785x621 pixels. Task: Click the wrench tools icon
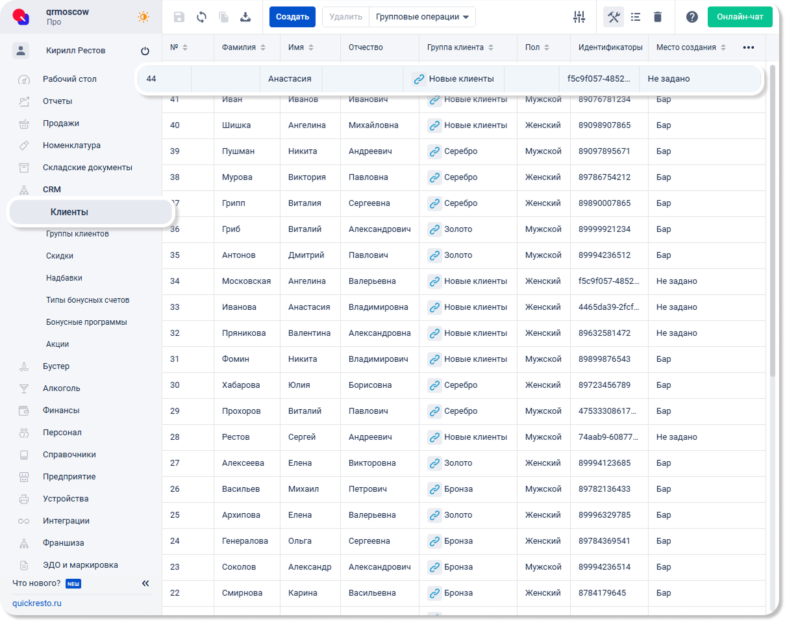click(x=613, y=17)
